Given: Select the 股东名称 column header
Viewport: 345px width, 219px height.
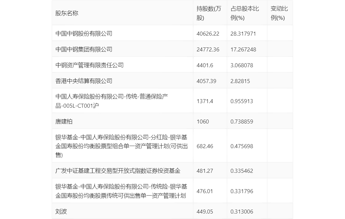Looking at the screenshot, I should [67, 13].
